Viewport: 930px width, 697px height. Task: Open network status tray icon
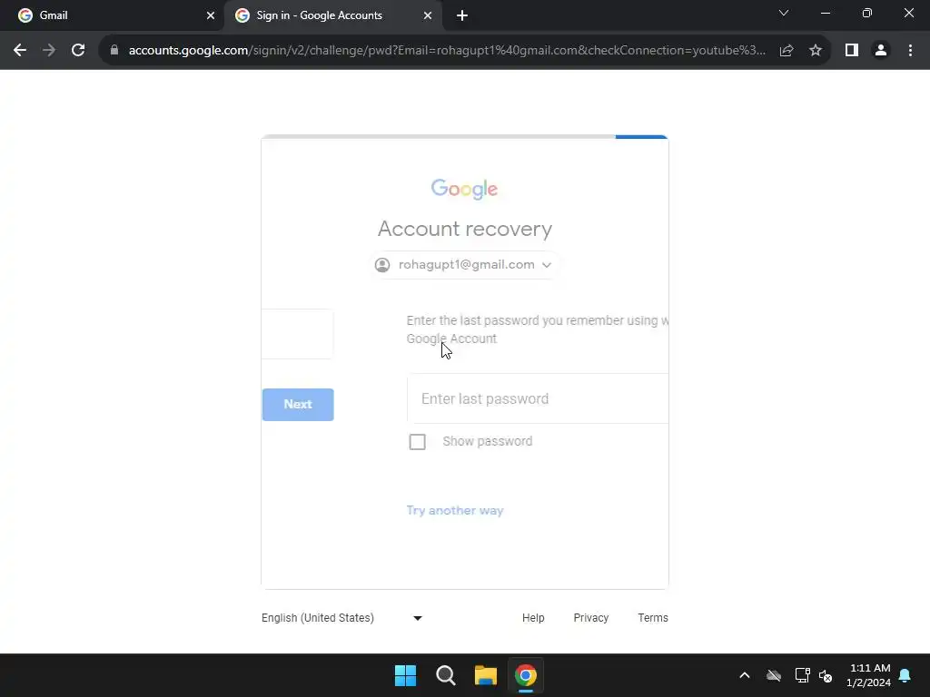pyautogui.click(x=802, y=675)
